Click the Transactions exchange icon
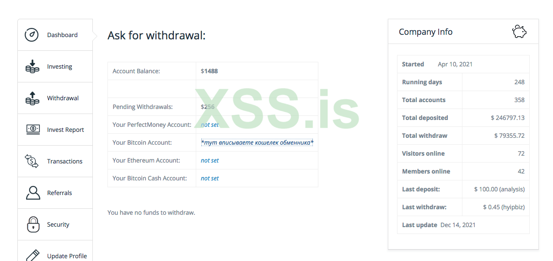This screenshot has height=261, width=553. [x=32, y=161]
